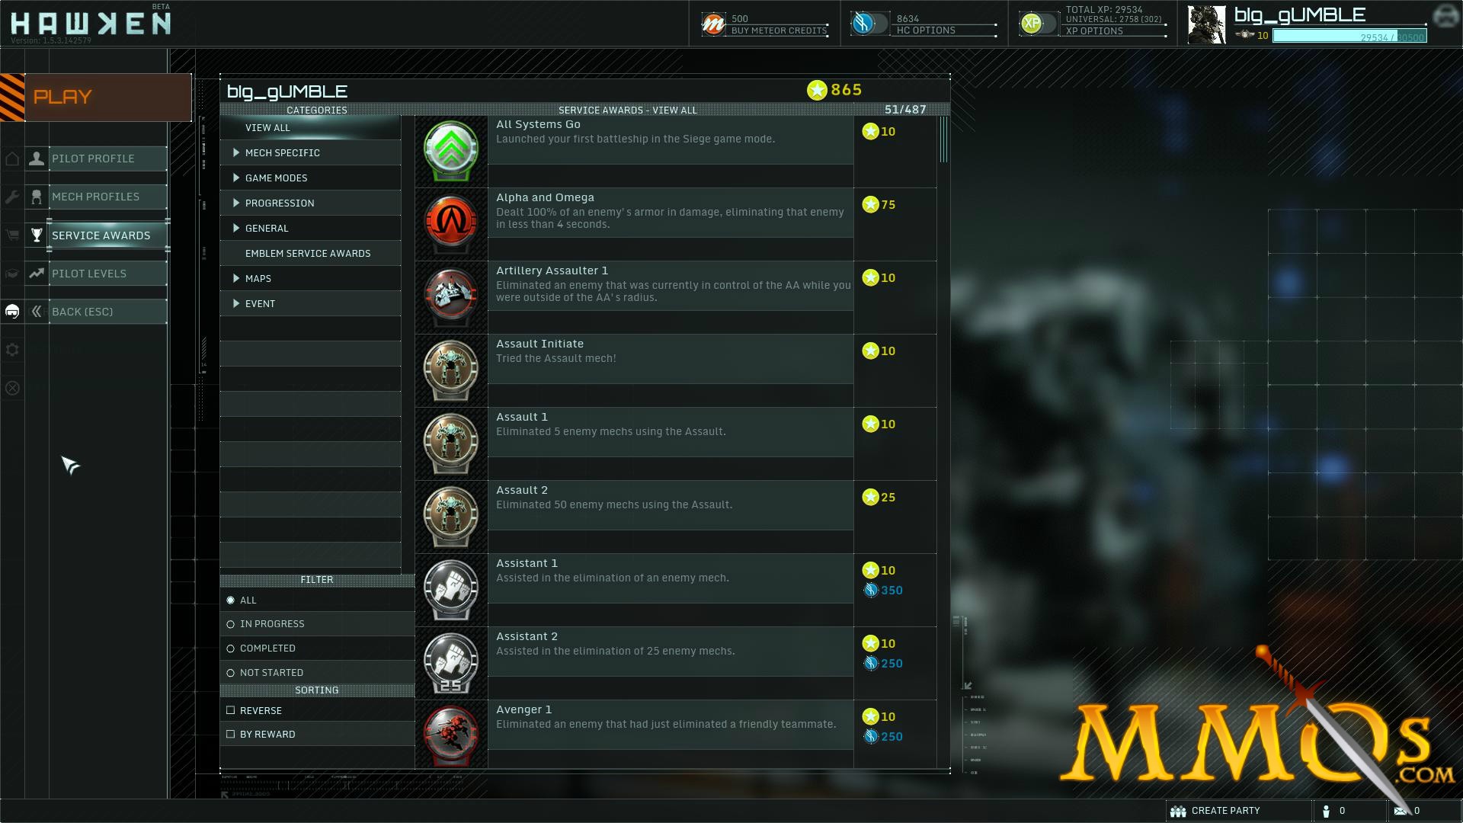Open Emblem Service Awards category
The width and height of the screenshot is (1463, 823).
pyautogui.click(x=311, y=253)
